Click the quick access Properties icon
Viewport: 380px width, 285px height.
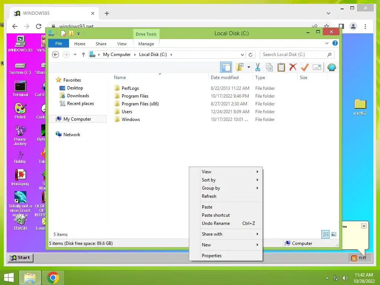(63, 33)
